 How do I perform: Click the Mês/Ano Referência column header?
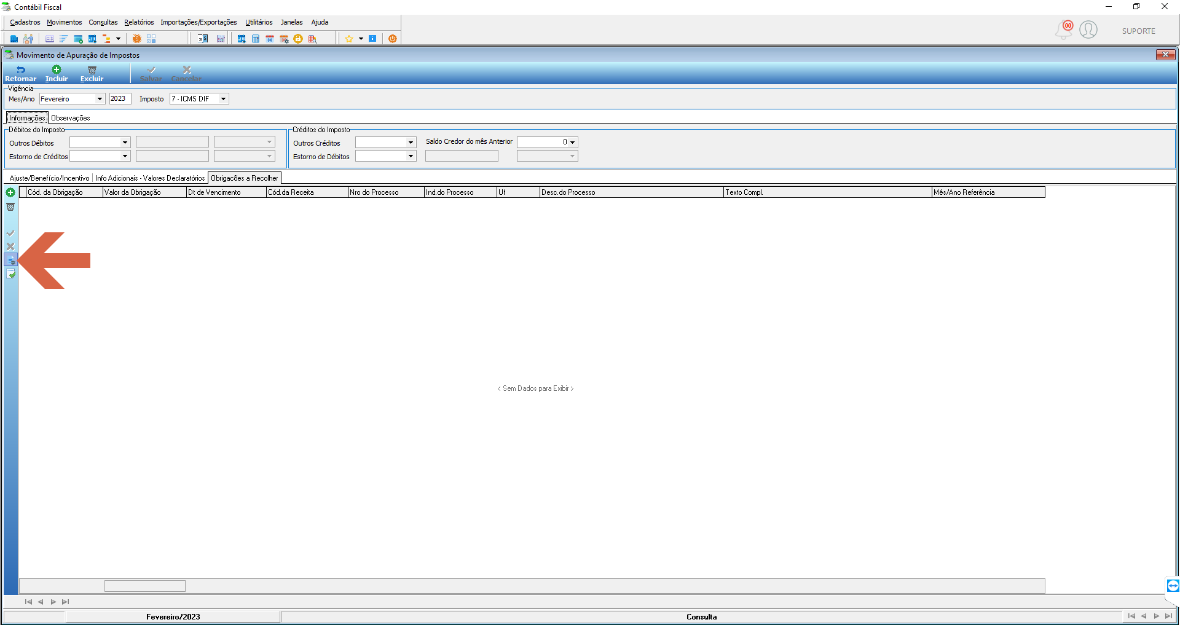pos(988,192)
